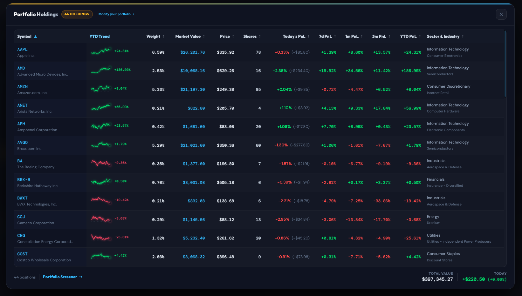
Task: Click the 44 HOLDINGS badge
Action: (x=77, y=14)
